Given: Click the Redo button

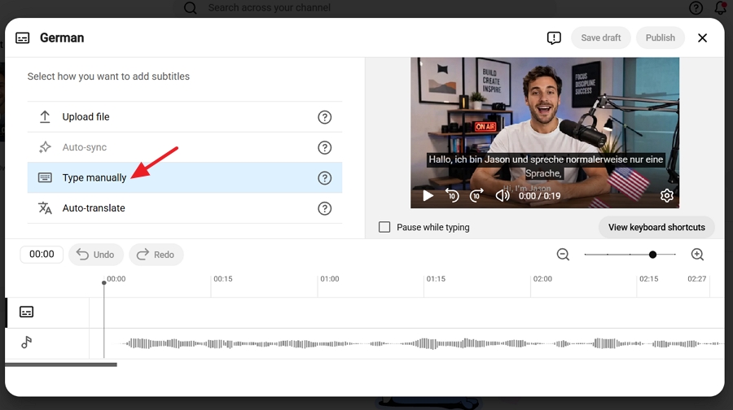Looking at the screenshot, I should click(156, 255).
